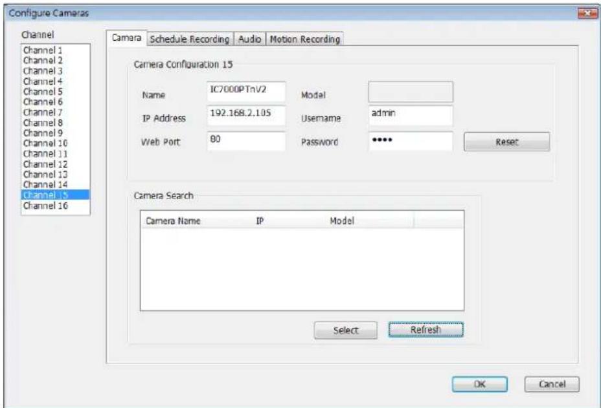Select Channel 16 in the list

click(x=55, y=206)
